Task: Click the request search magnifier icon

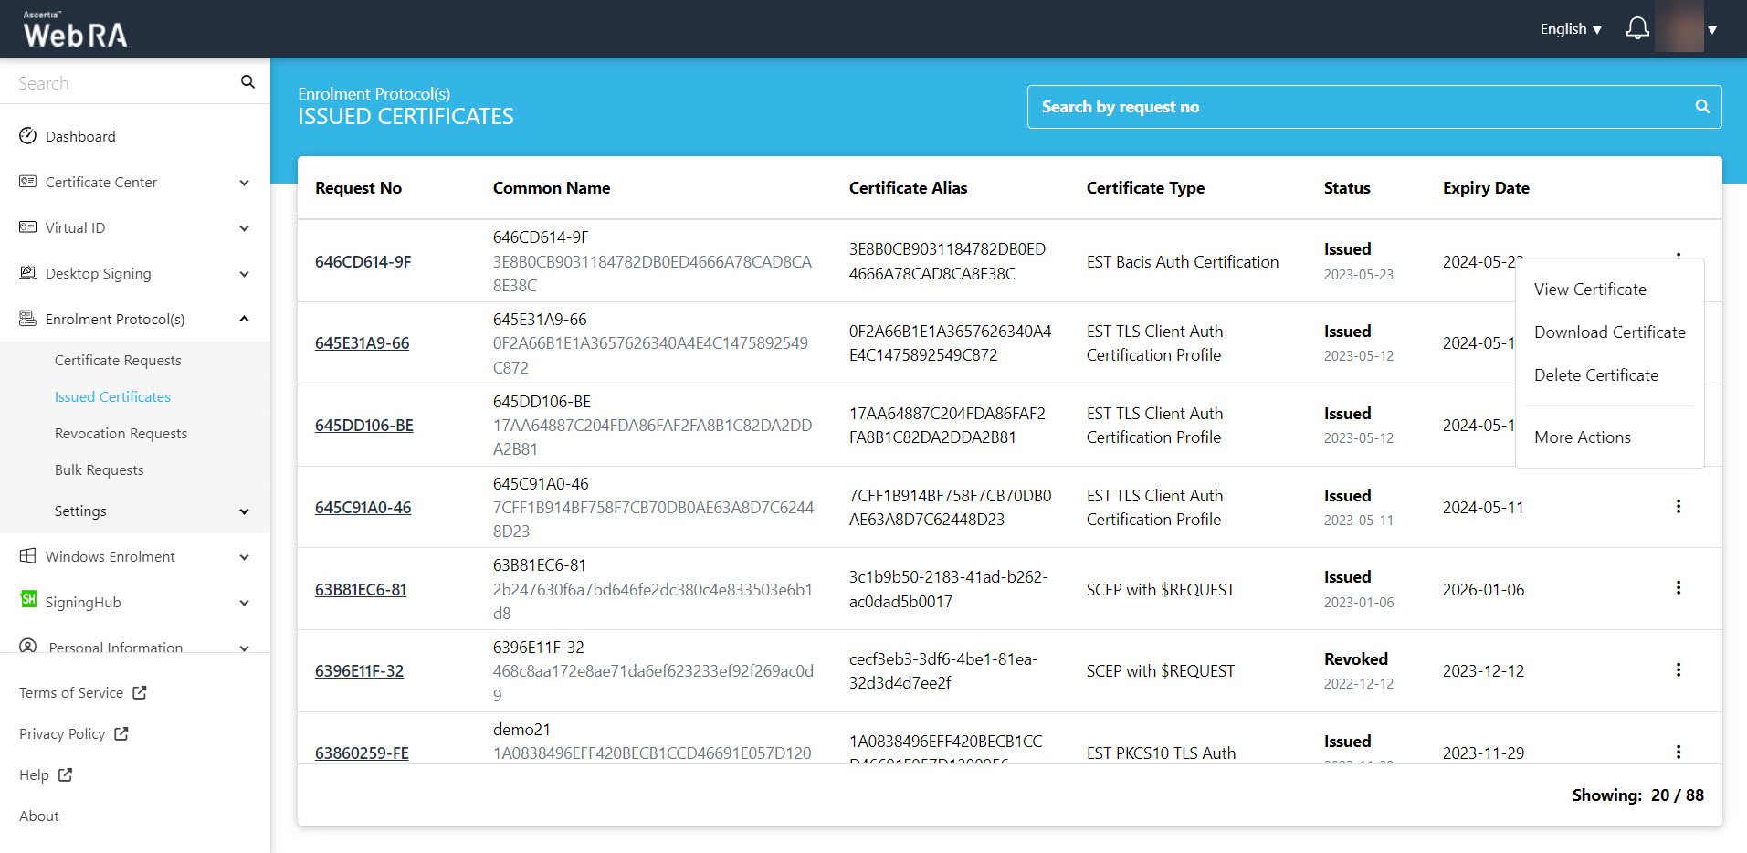Action: point(1702,107)
